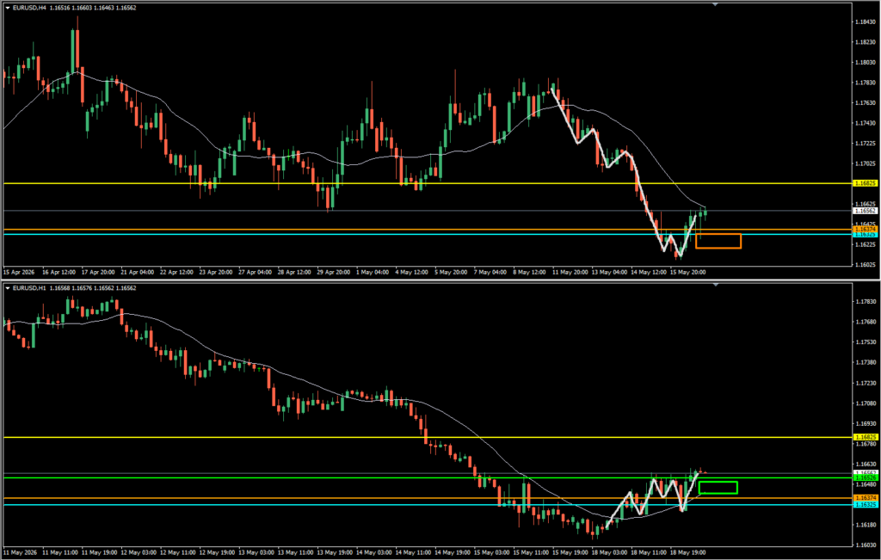The height and width of the screenshot is (560, 881).
Task: Open the EURUSD,H4 chart title dropdown arrow
Action: 7,8
